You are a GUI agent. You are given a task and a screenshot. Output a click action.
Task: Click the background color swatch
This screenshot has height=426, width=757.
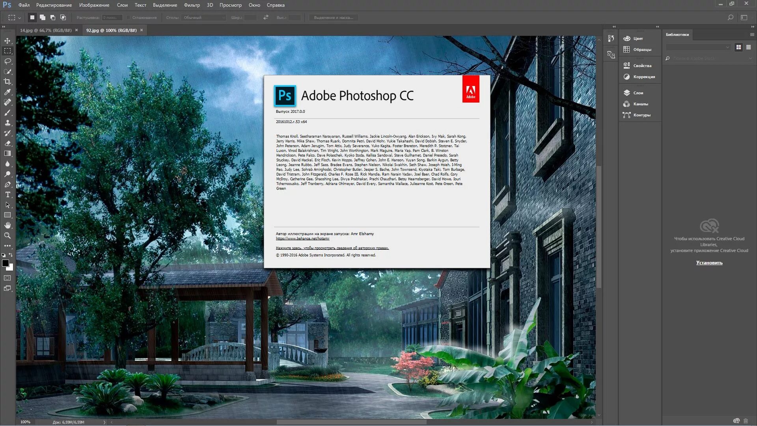click(x=11, y=268)
